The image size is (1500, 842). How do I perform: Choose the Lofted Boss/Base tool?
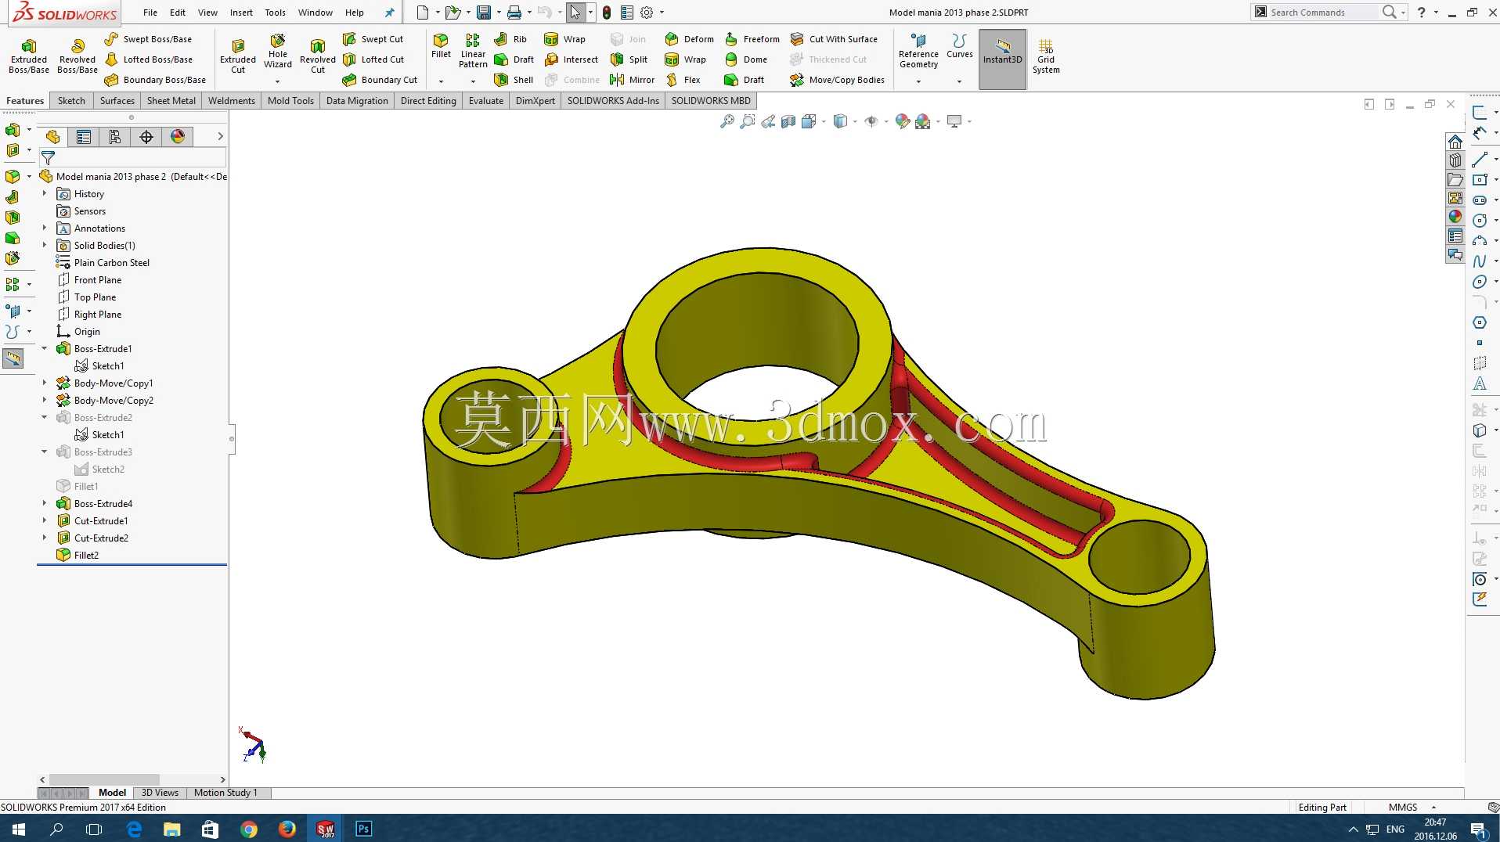click(149, 59)
